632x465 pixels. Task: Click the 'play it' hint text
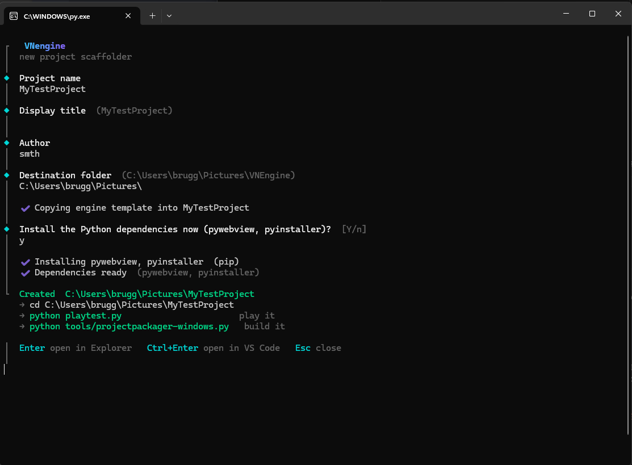[x=257, y=316]
